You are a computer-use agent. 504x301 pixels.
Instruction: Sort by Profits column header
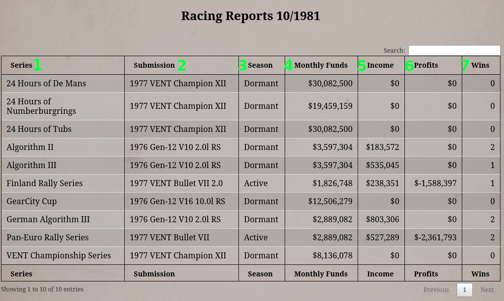(433, 65)
